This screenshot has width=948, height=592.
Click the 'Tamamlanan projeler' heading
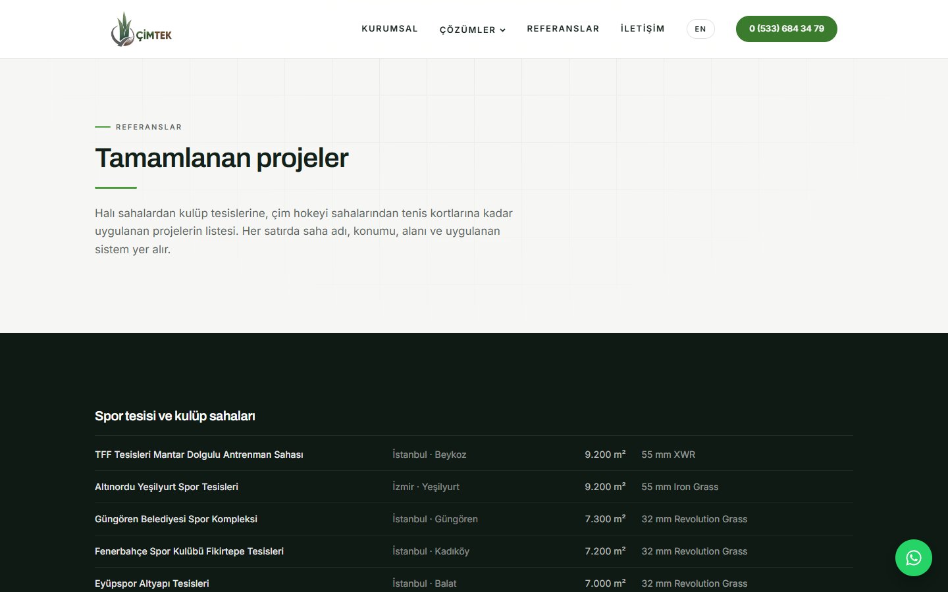pos(221,158)
